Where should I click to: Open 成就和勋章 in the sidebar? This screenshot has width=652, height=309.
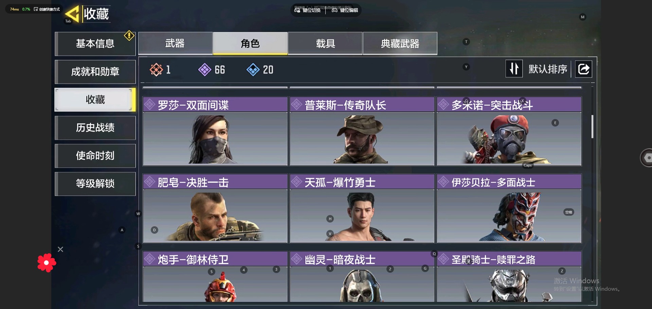click(x=95, y=72)
